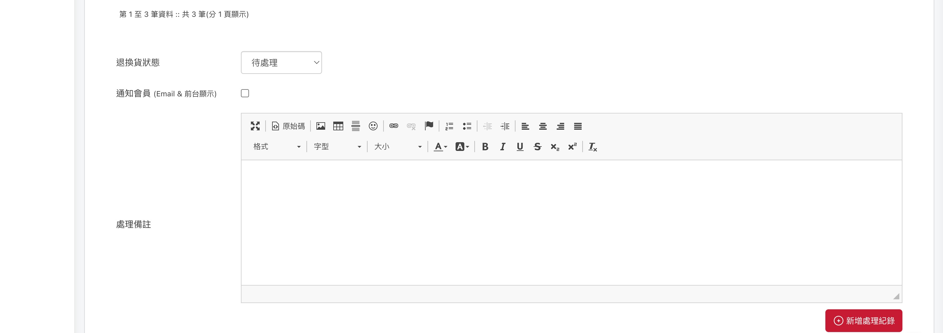Screen dimensions: 943x333
Task: Insert an image into the note
Action: click(321, 126)
